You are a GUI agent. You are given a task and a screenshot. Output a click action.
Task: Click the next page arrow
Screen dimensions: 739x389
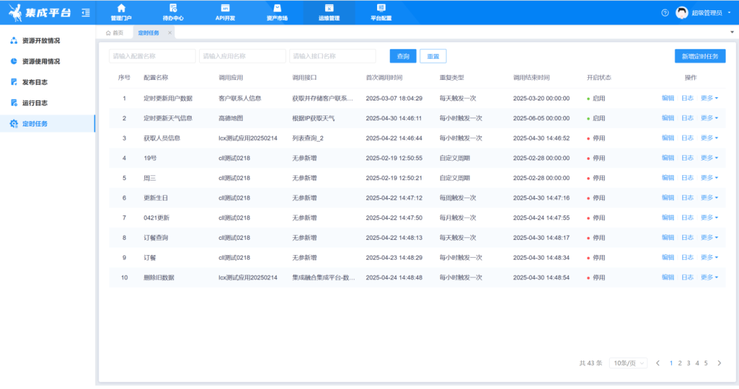point(719,363)
